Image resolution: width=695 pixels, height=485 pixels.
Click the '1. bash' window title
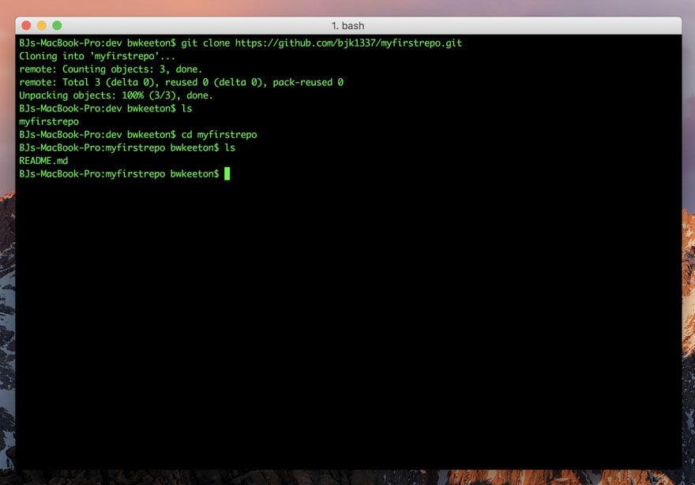pos(348,26)
